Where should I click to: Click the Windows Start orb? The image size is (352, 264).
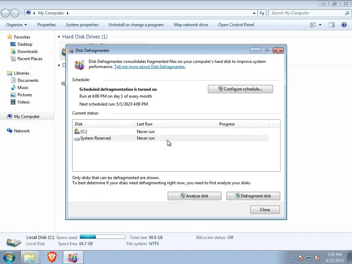(9, 257)
